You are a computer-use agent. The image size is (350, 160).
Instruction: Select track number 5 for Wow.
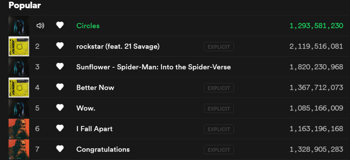point(37,108)
